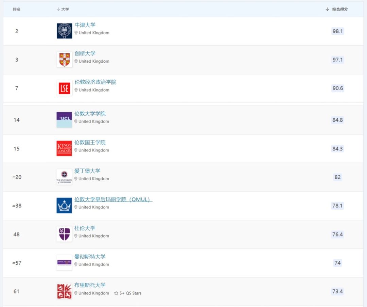Open the 伦敦大学学院 link
367x307 pixels.
tap(90, 114)
